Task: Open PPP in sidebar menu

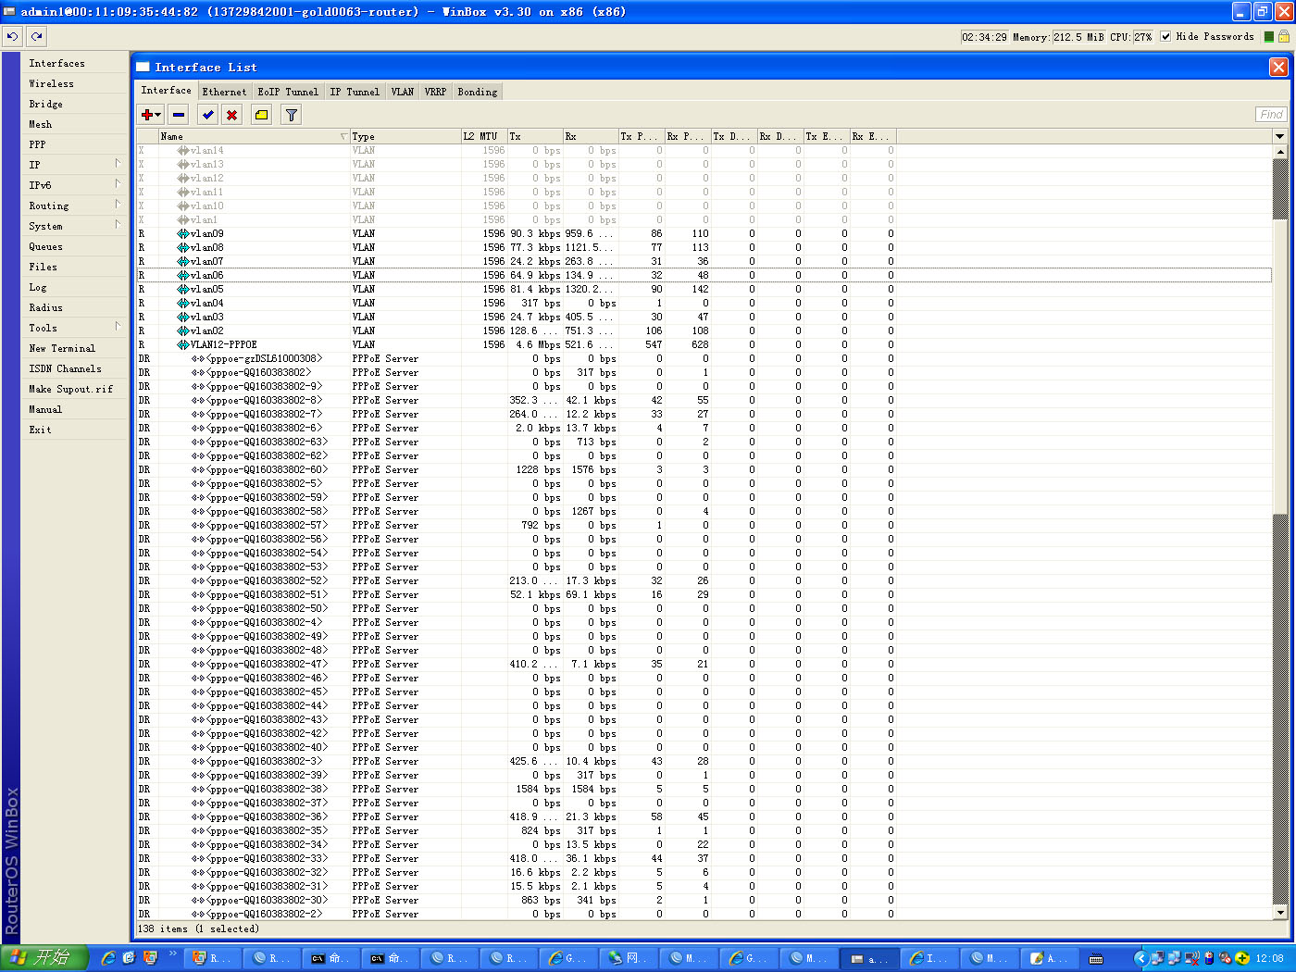Action: [76, 144]
